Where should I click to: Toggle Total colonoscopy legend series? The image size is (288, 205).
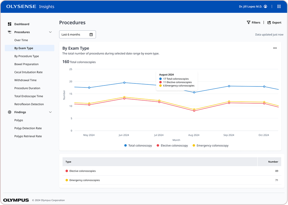point(138,145)
